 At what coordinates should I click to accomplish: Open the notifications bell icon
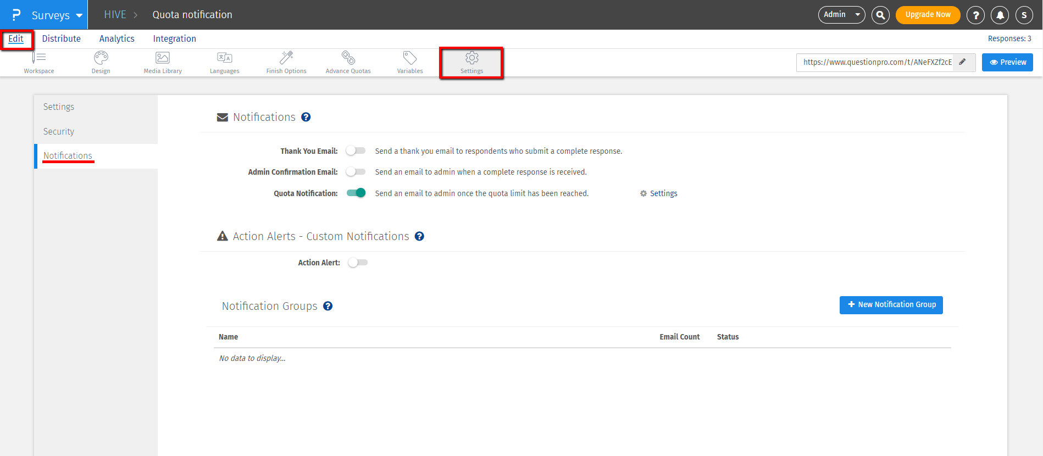tap(1000, 15)
